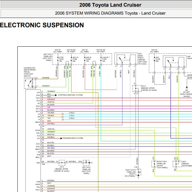The width and height of the screenshot is (192, 192).
Task: Click the AHC-IG fuse 20A symbol
Action: [71, 59]
